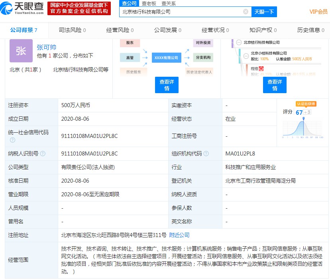Screen dimensions: 330x279
Task: Click the purple 张 avatar
Action: click(21, 51)
